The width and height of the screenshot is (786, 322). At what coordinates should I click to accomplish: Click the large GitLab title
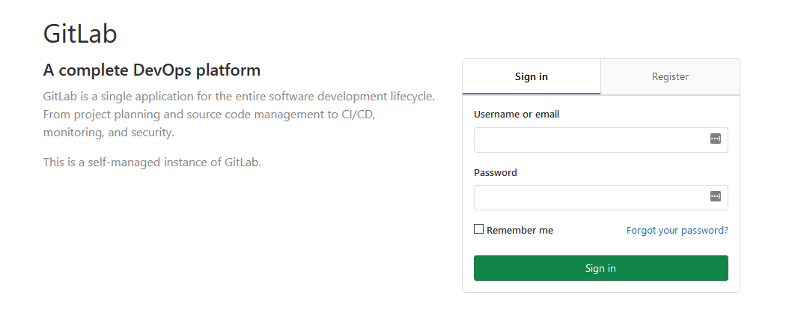(x=80, y=34)
